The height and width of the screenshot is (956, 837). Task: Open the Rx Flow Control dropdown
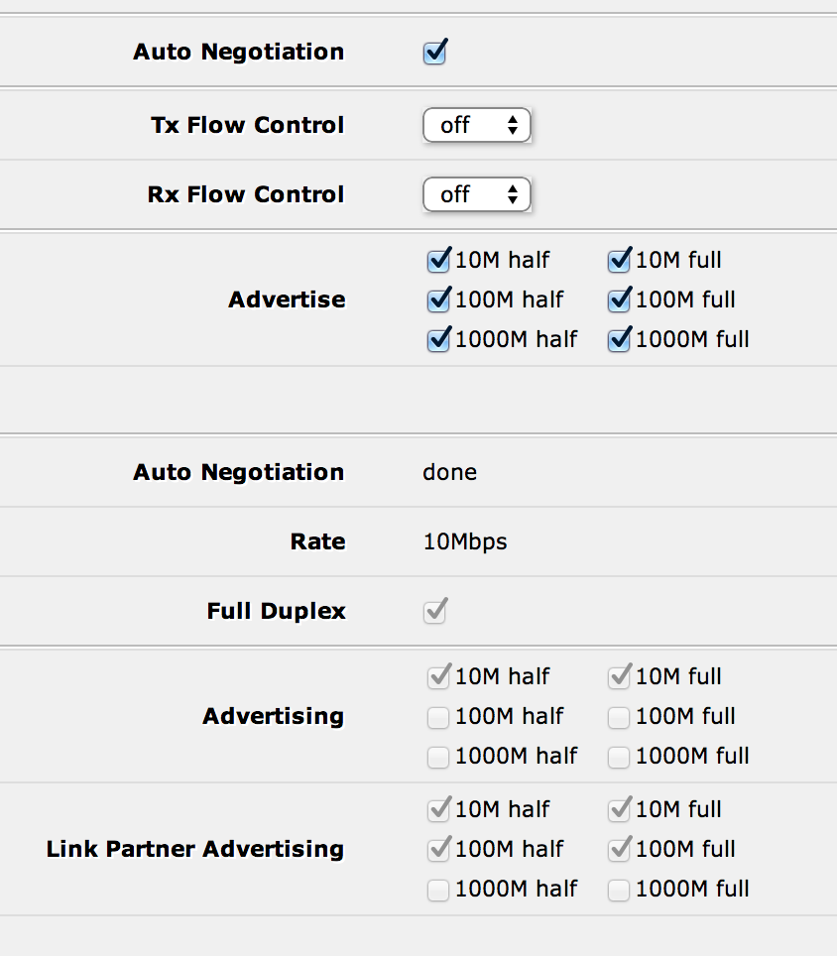click(x=477, y=195)
